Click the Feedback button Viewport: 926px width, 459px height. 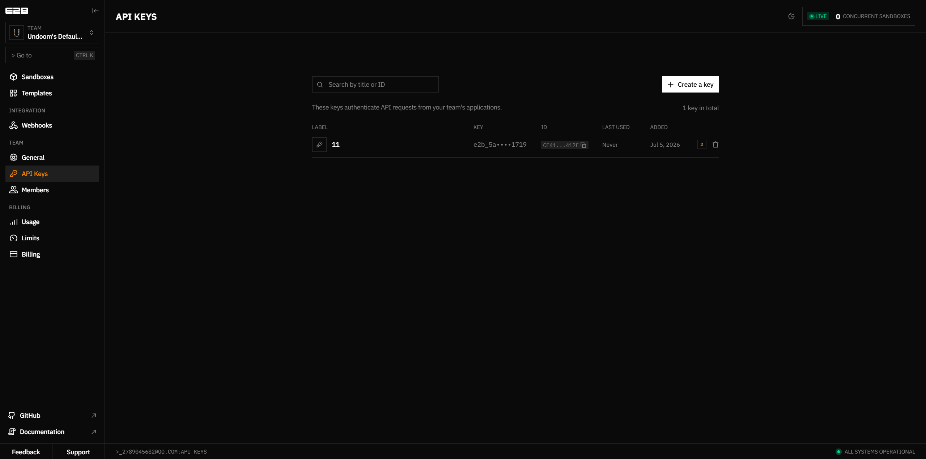point(26,452)
